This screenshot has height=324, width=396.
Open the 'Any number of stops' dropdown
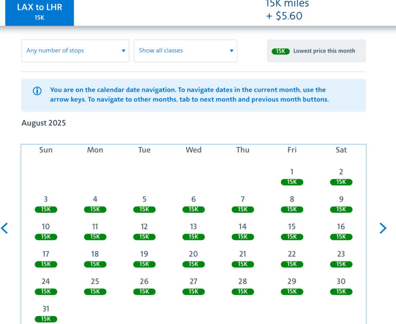tap(75, 51)
